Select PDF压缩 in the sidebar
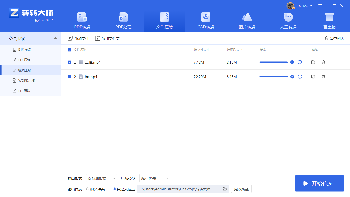This screenshot has height=197, width=350. click(31, 60)
